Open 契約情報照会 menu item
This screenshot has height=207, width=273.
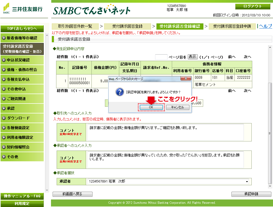pyautogui.click(x=22, y=147)
